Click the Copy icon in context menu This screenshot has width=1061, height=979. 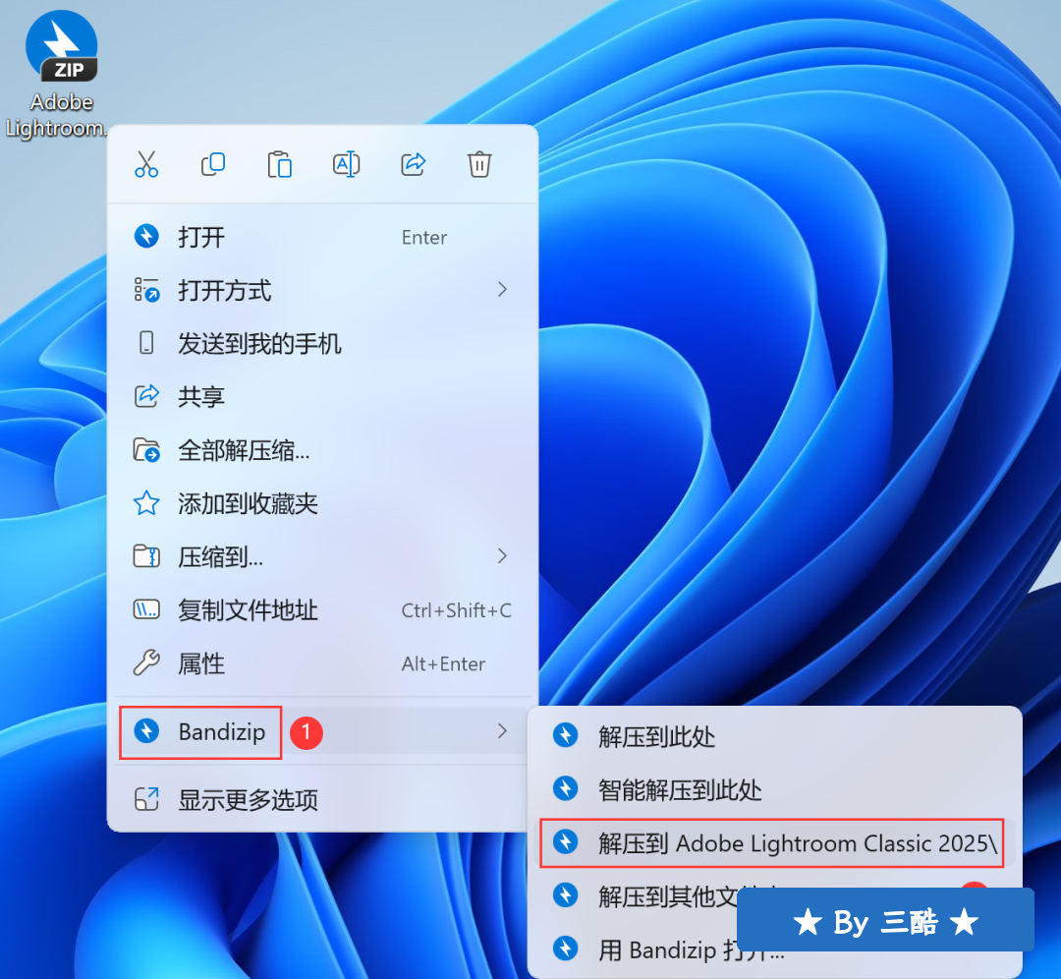click(213, 164)
